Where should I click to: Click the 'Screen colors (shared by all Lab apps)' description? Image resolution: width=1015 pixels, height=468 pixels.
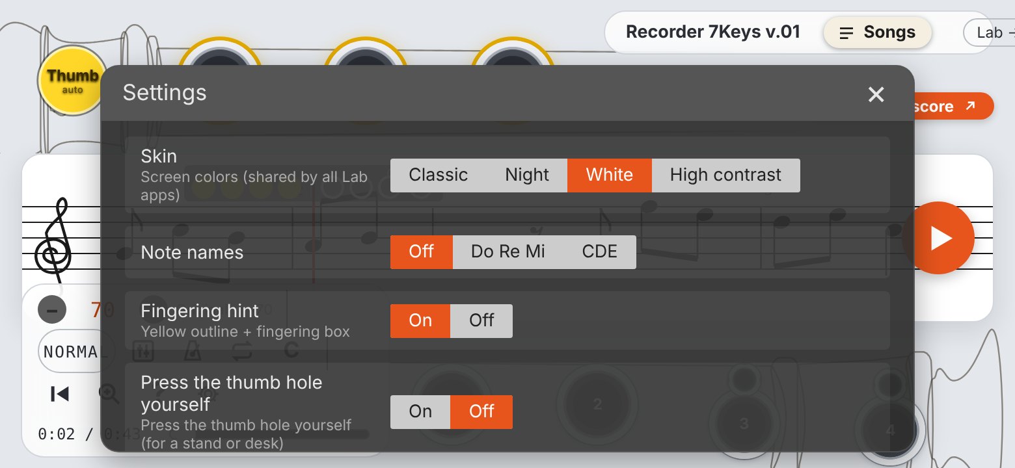point(254,185)
